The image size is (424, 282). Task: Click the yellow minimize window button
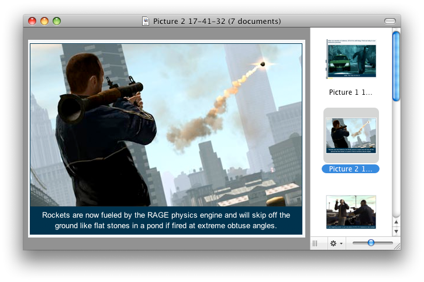pyautogui.click(x=44, y=21)
